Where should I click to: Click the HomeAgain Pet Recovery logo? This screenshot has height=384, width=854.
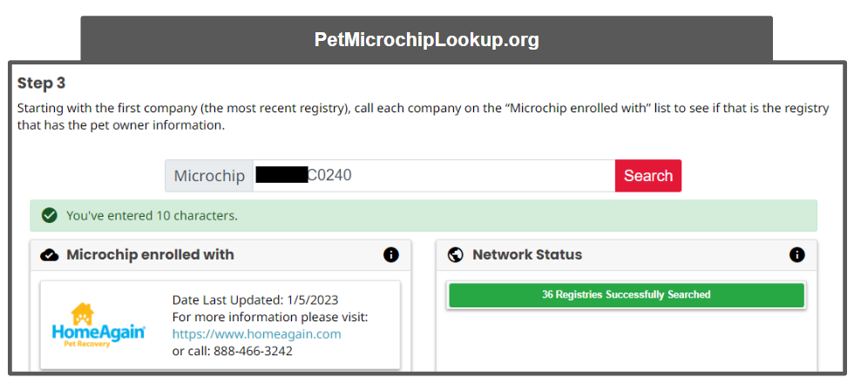[98, 326]
